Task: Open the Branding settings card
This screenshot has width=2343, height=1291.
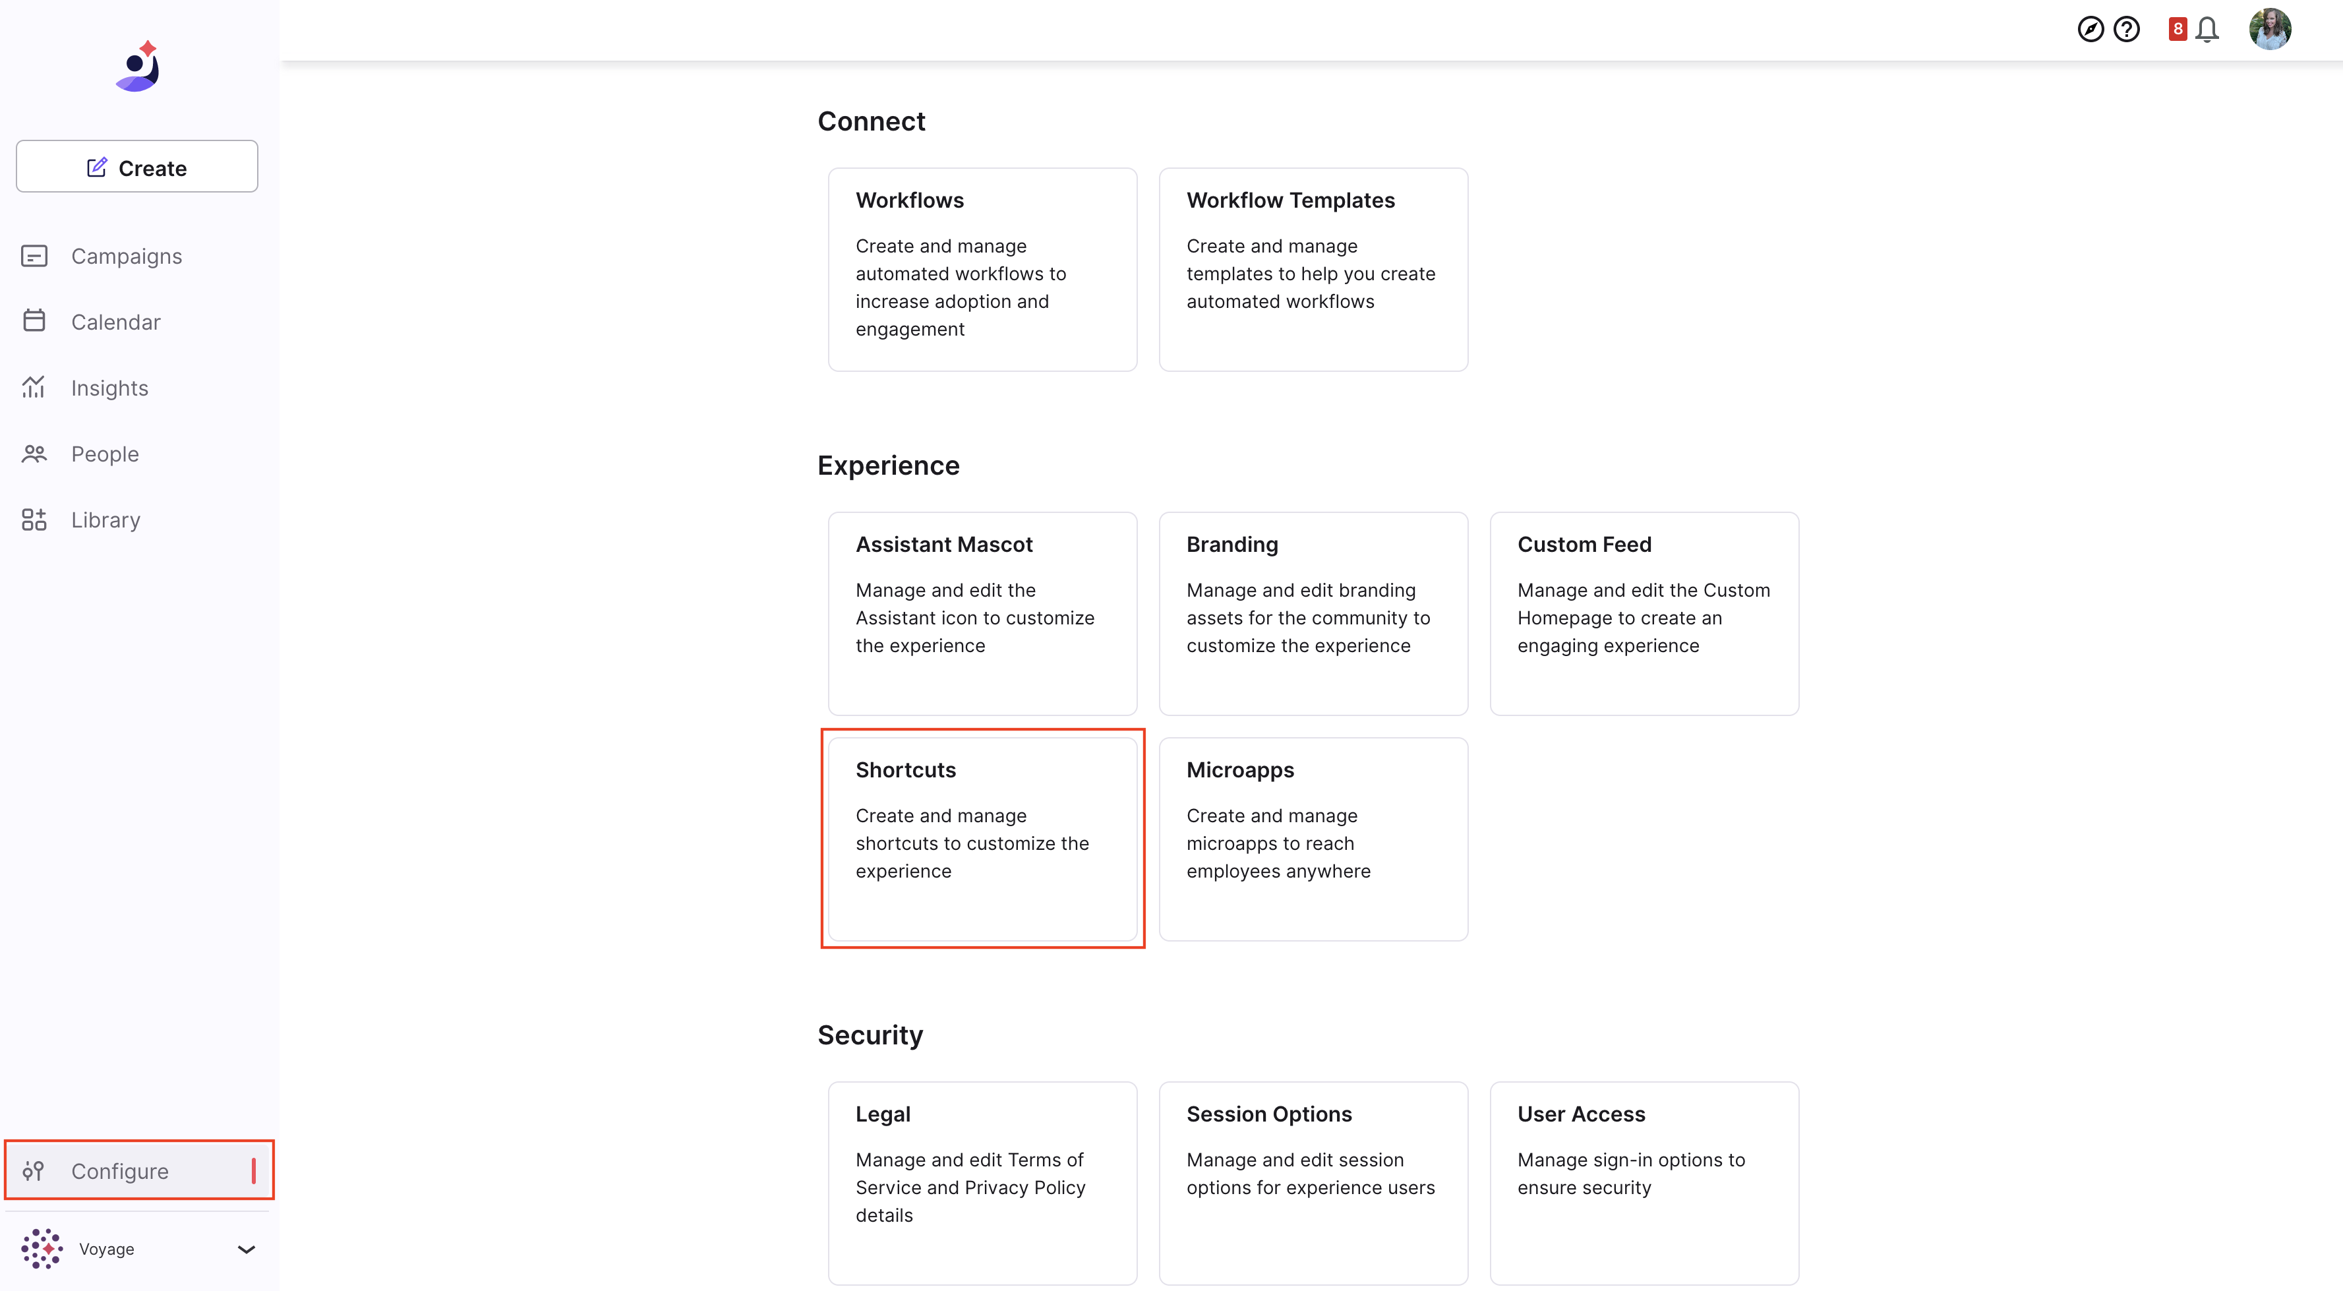Action: pos(1313,613)
